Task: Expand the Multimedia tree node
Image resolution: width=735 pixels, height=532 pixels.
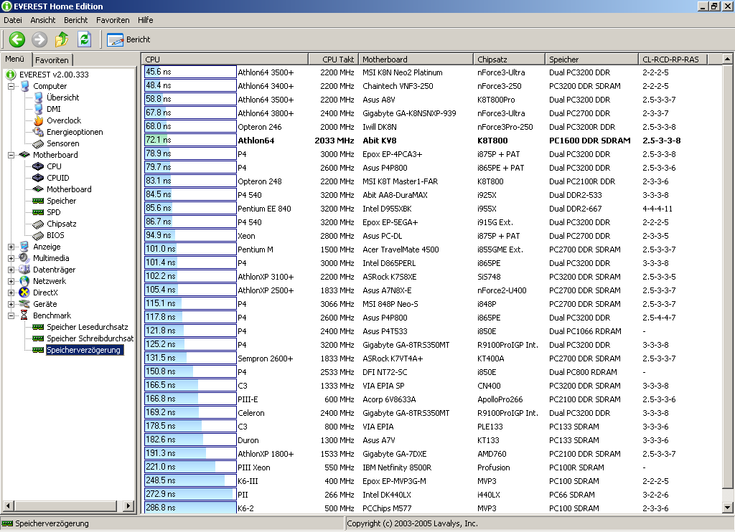Action: coord(11,258)
